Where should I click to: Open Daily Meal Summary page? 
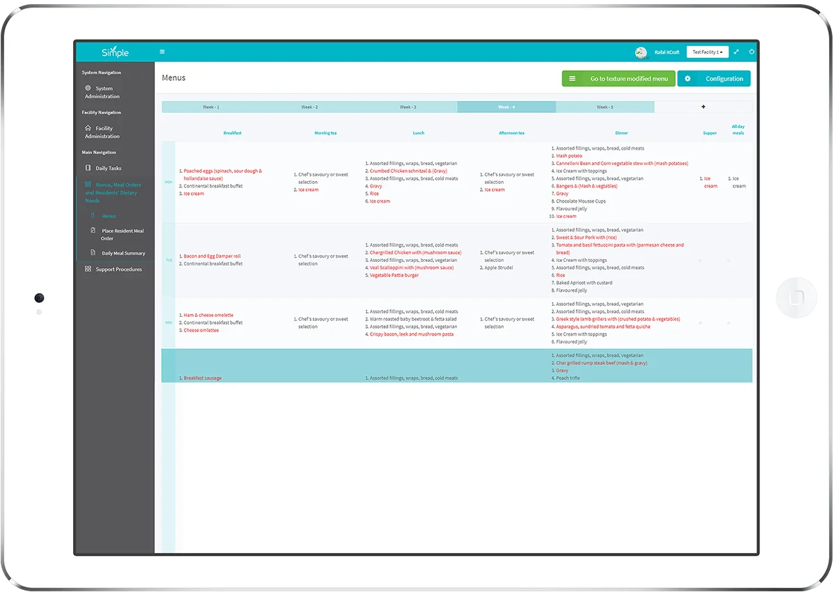tap(123, 254)
